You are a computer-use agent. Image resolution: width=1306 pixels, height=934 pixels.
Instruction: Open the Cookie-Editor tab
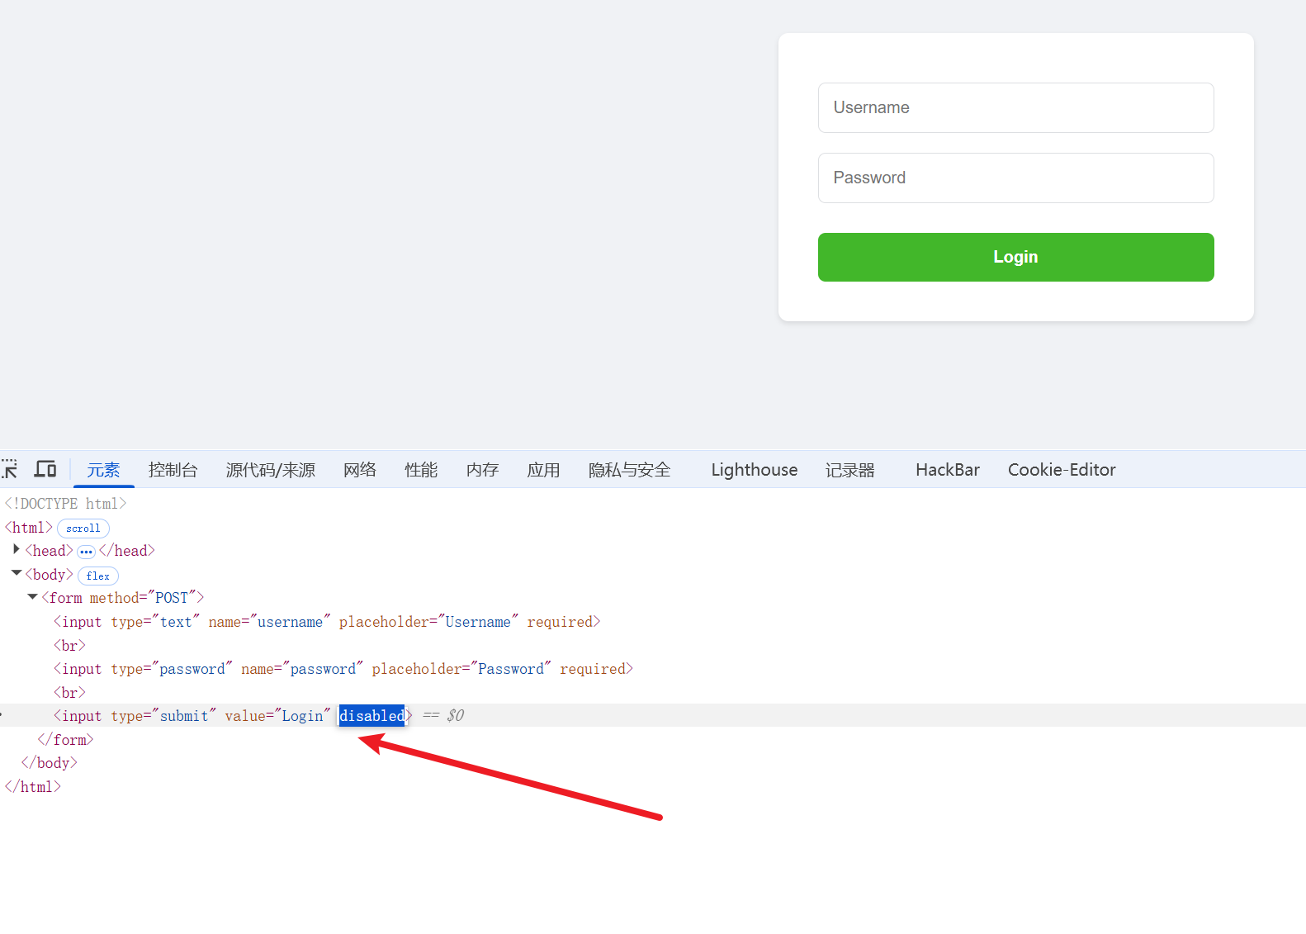point(1061,470)
